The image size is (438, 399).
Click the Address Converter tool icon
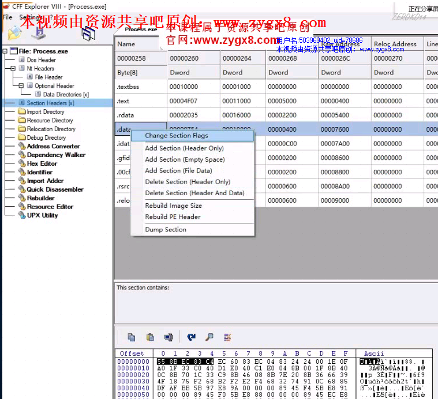22,146
